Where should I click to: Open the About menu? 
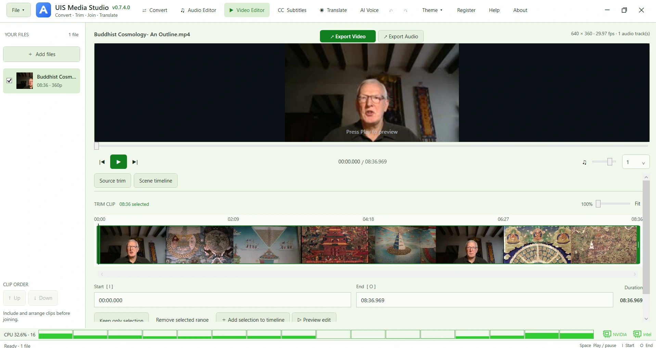point(520,10)
